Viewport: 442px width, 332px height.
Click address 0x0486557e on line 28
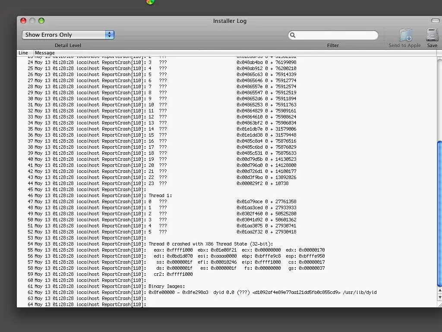(x=249, y=86)
